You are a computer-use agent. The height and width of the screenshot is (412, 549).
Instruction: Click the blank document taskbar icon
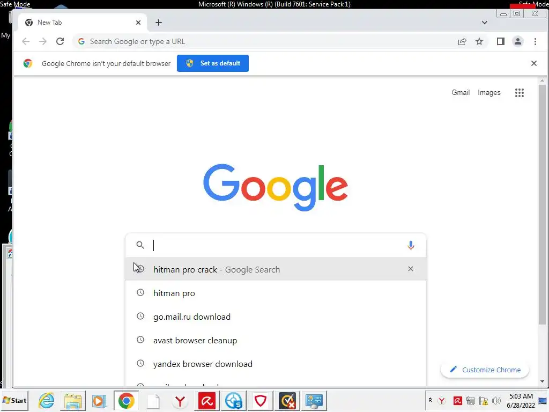pos(153,400)
